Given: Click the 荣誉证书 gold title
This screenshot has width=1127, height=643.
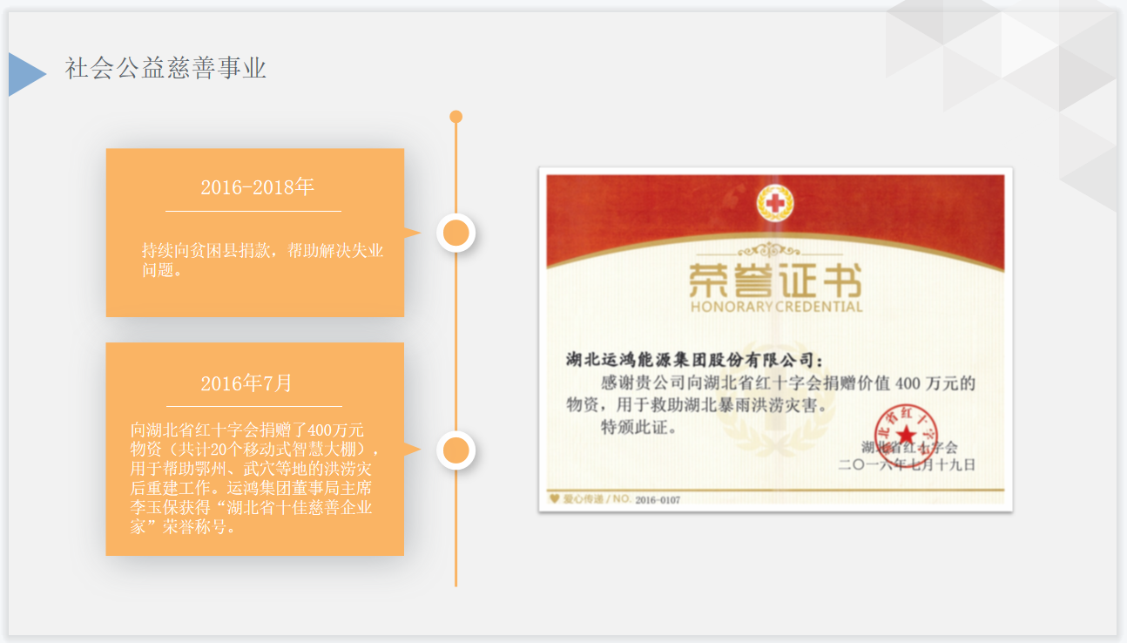Looking at the screenshot, I should 775,280.
